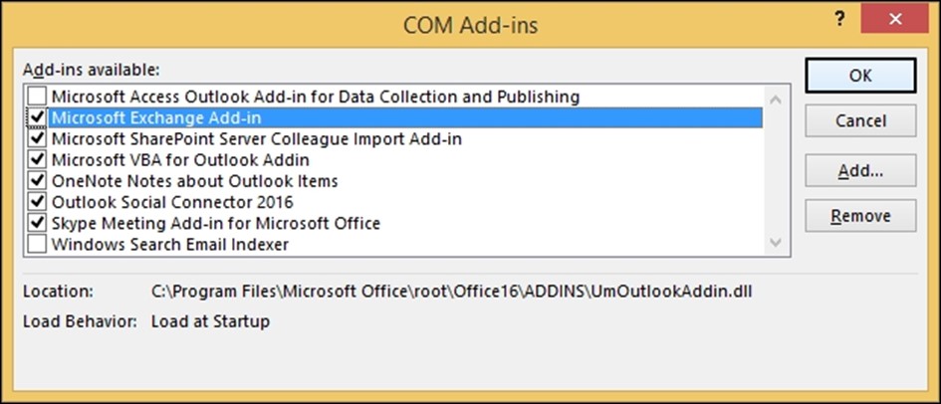The height and width of the screenshot is (404, 941).
Task: Select Microsoft Exchange Add-in list entry
Action: point(405,117)
